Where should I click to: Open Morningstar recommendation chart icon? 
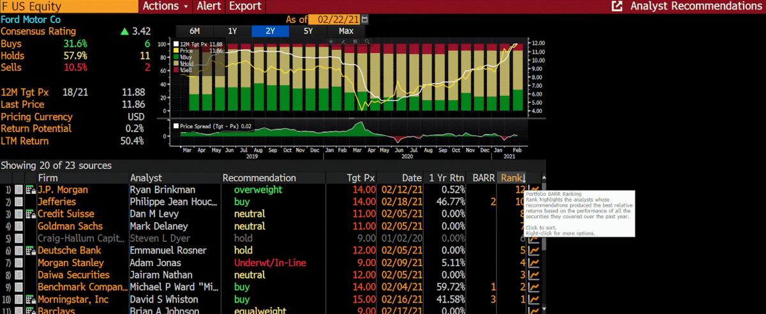click(x=534, y=299)
